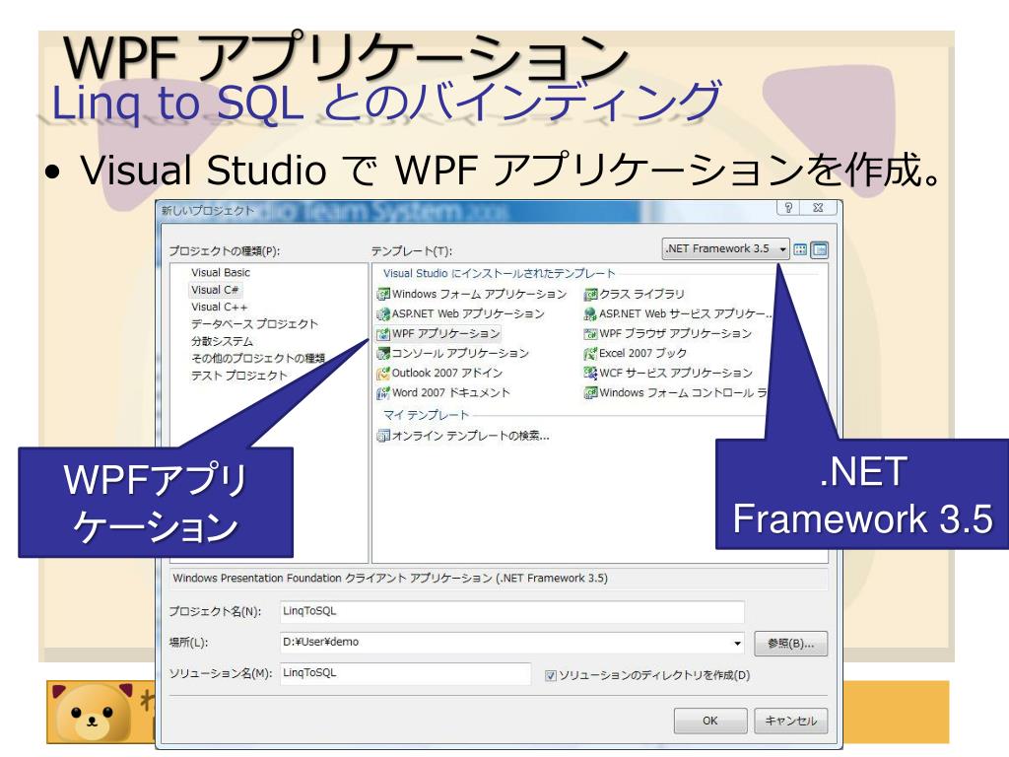Screen dimensions: 1009x757
Task: Click the キャンセル button
Action: coord(791,721)
